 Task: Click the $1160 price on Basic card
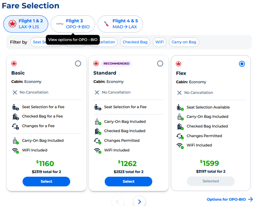coord(45,163)
